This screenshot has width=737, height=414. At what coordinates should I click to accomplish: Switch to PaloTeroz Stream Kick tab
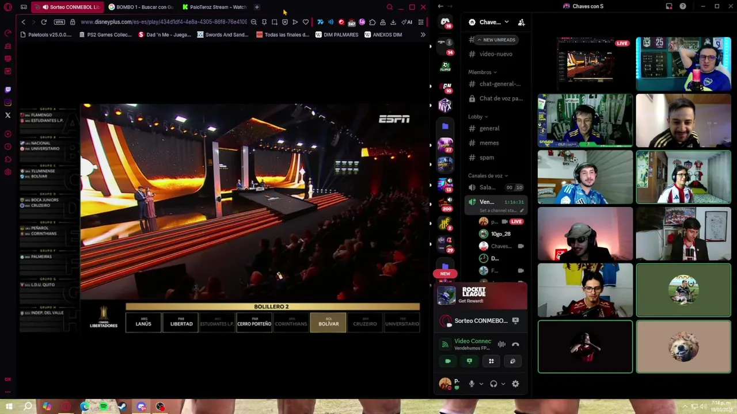pyautogui.click(x=214, y=7)
